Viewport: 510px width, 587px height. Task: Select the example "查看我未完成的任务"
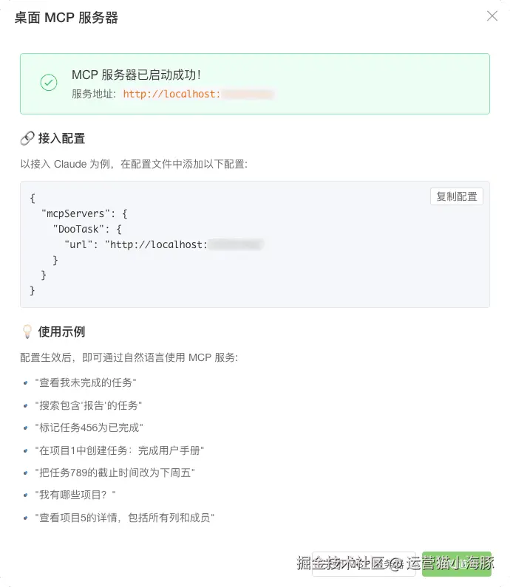click(86, 382)
